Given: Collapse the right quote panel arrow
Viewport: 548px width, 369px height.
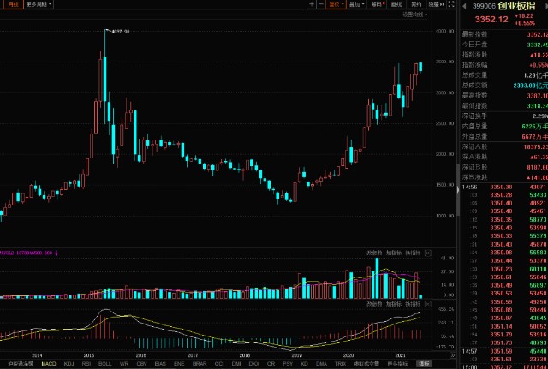Looking at the screenshot, I should [x=458, y=190].
